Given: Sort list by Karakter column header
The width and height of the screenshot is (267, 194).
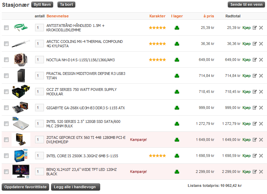Looking at the screenshot, I should (157, 16).
